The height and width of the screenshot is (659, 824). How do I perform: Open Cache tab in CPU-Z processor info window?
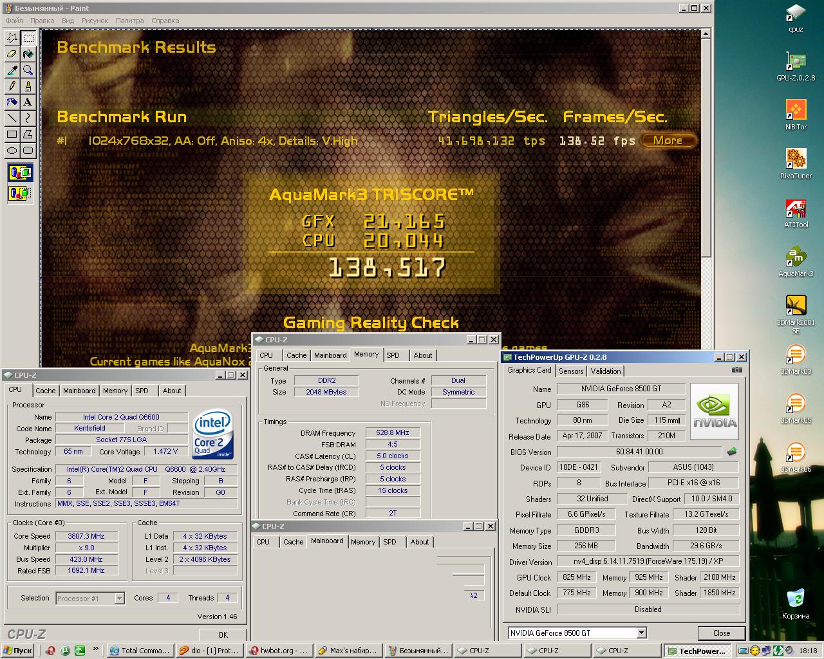(x=46, y=391)
